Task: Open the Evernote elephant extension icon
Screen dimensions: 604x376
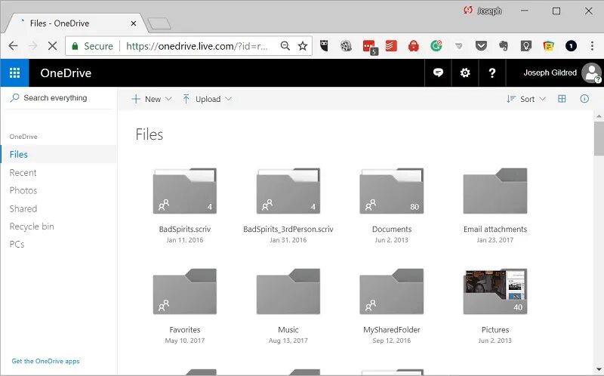Action: [x=503, y=46]
